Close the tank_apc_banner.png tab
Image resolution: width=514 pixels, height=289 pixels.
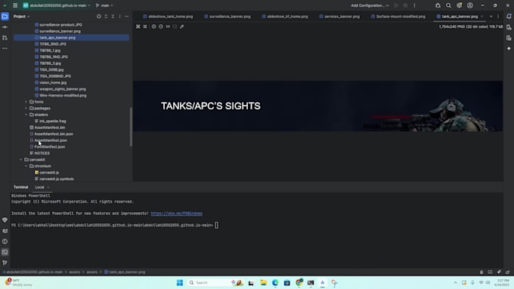click(x=482, y=17)
